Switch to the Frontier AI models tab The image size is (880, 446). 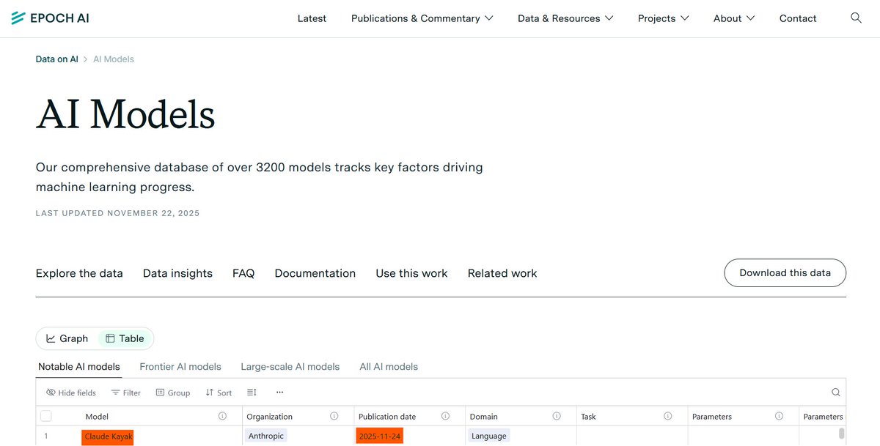(x=180, y=366)
